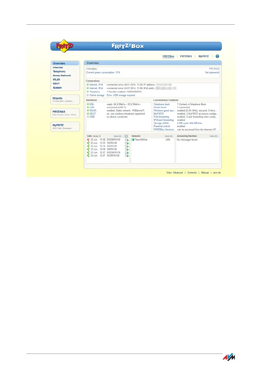Click the Set password link
The image size is (261, 372).
[x=212, y=73]
